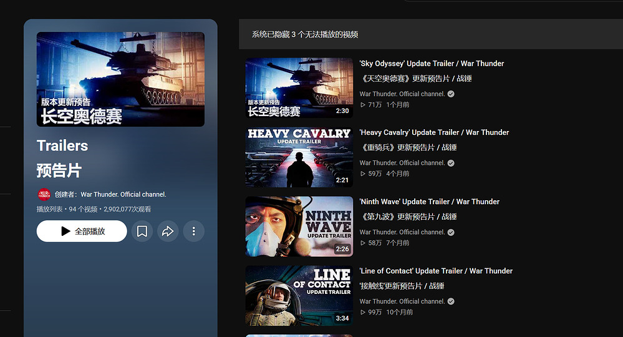Viewport: 623px width, 337px height.
Task: Save the Trailers playlist with bookmark icon
Action: [x=142, y=232]
